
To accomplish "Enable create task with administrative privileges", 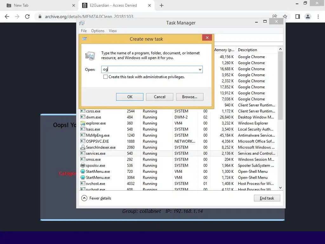I will pyautogui.click(x=105, y=77).
